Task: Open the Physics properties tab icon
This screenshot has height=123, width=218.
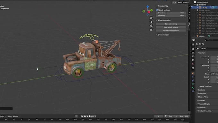Action: (x=193, y=77)
